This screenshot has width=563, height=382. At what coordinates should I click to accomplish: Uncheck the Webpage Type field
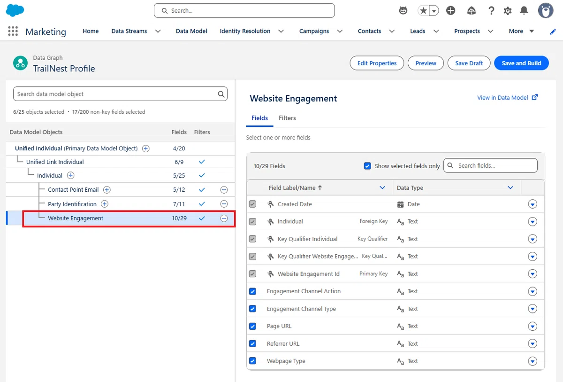click(x=253, y=361)
